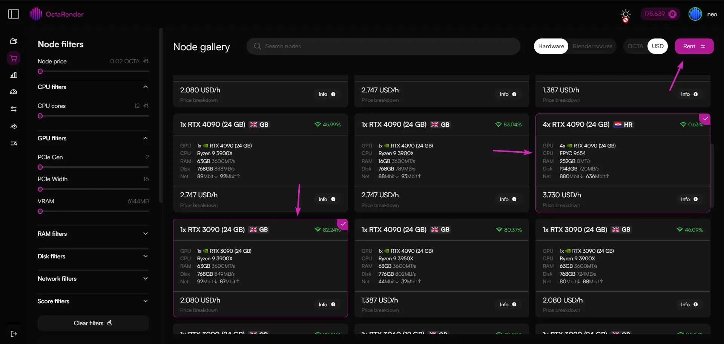Click the Rent button
Image resolution: width=724 pixels, height=344 pixels.
(694, 46)
